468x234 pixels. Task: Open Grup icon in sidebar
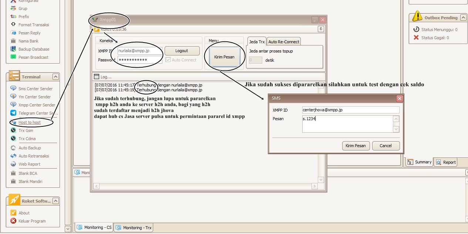click(x=13, y=9)
